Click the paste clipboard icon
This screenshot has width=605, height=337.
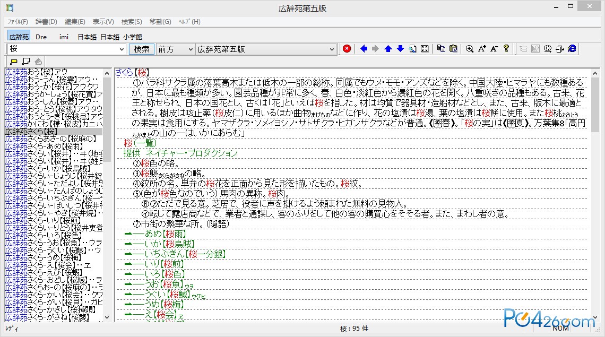[453, 49]
